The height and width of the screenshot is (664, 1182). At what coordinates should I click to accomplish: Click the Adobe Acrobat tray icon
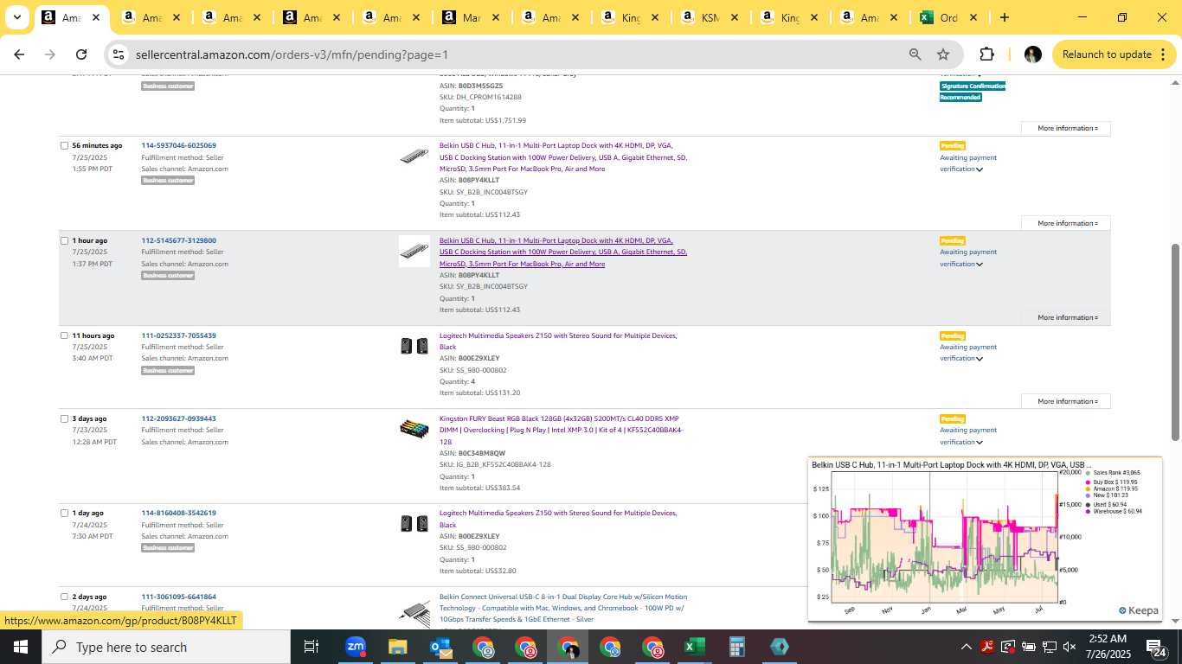point(987,647)
